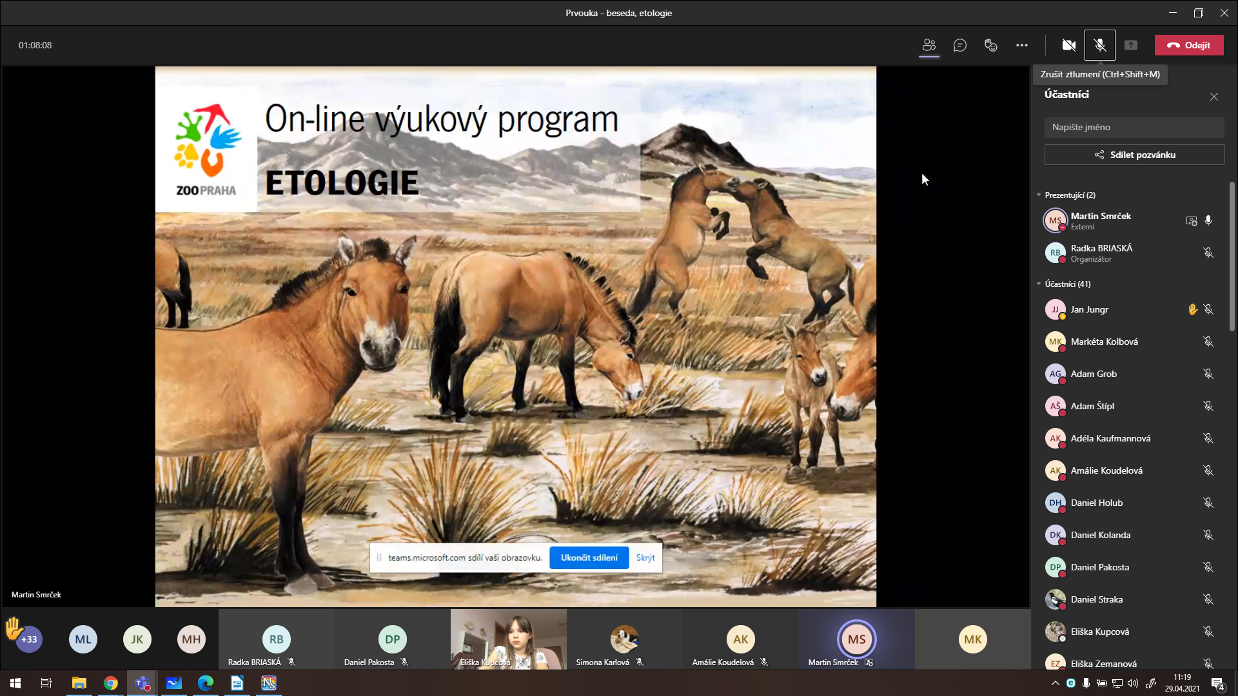The image size is (1238, 696).
Task: Open the more actions ellipsis menu
Action: (1022, 45)
